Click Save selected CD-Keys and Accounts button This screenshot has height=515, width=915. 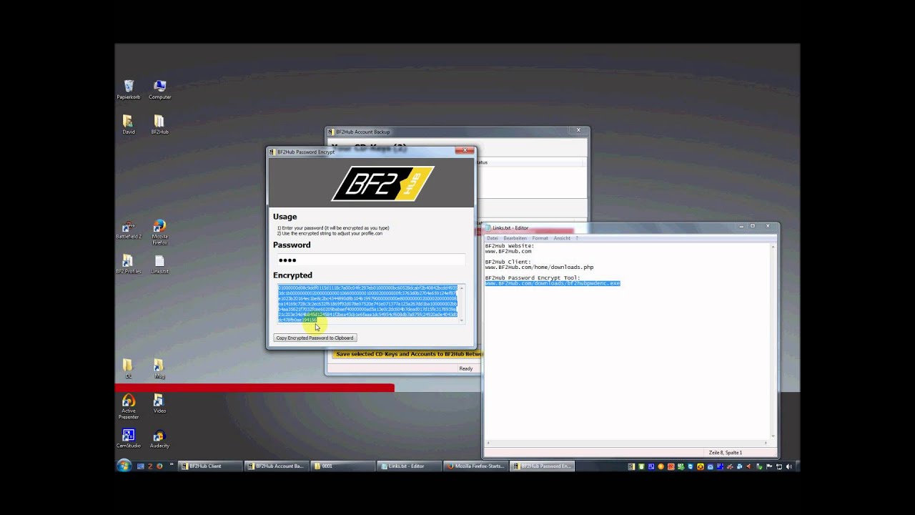(x=409, y=354)
